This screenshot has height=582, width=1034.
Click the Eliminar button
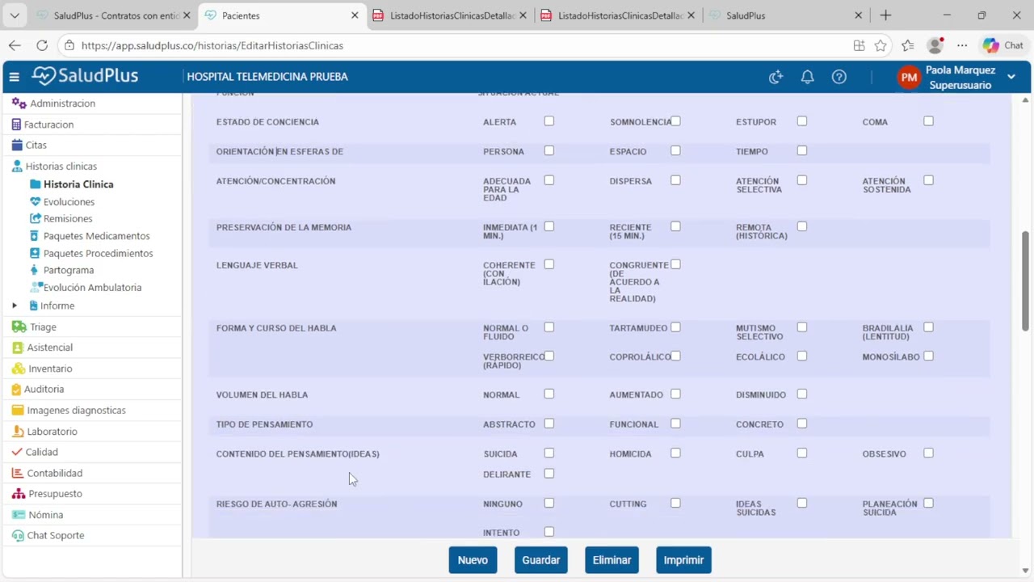pos(612,560)
